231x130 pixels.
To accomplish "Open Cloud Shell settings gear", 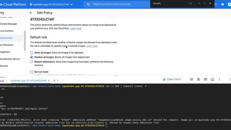I will [x=199, y=79].
